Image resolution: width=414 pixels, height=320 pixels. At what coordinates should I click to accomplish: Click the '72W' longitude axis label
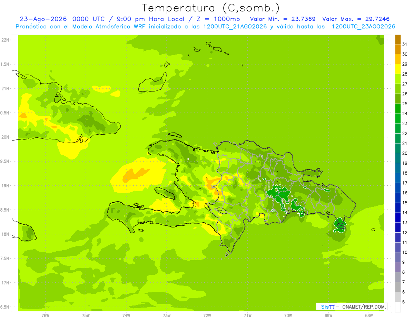click(207, 315)
